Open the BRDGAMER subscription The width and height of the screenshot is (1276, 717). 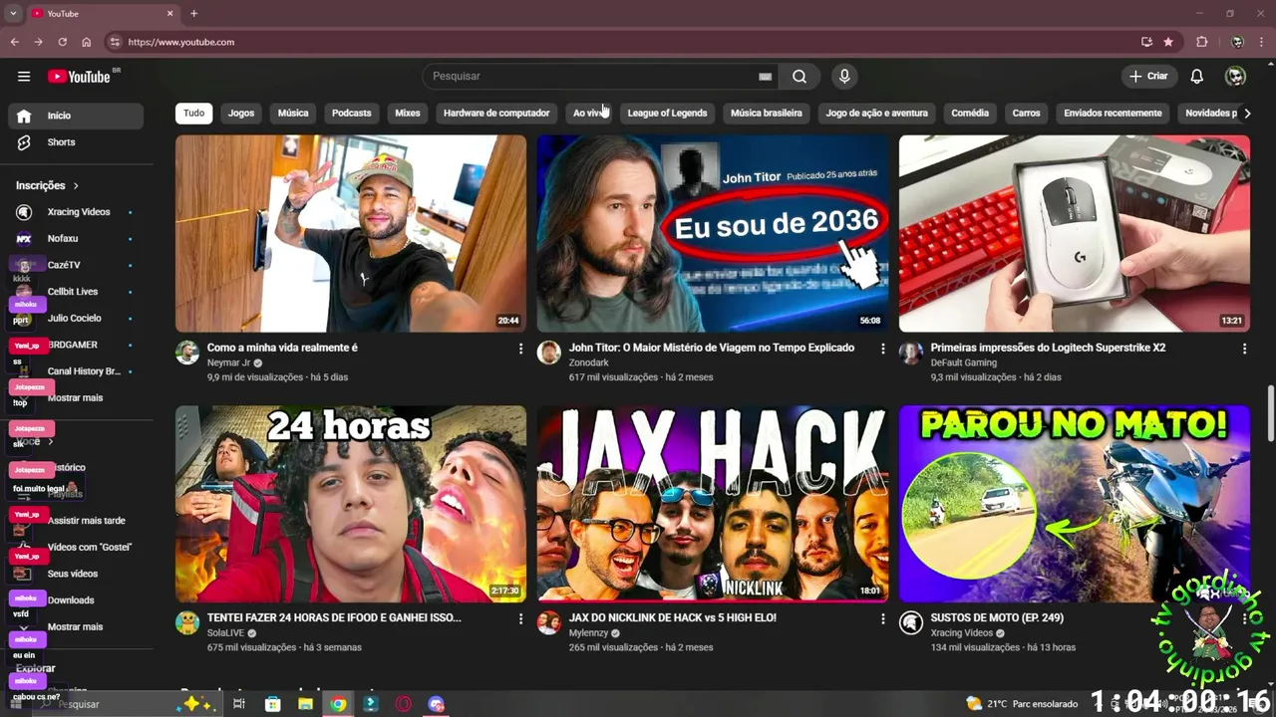76,345
